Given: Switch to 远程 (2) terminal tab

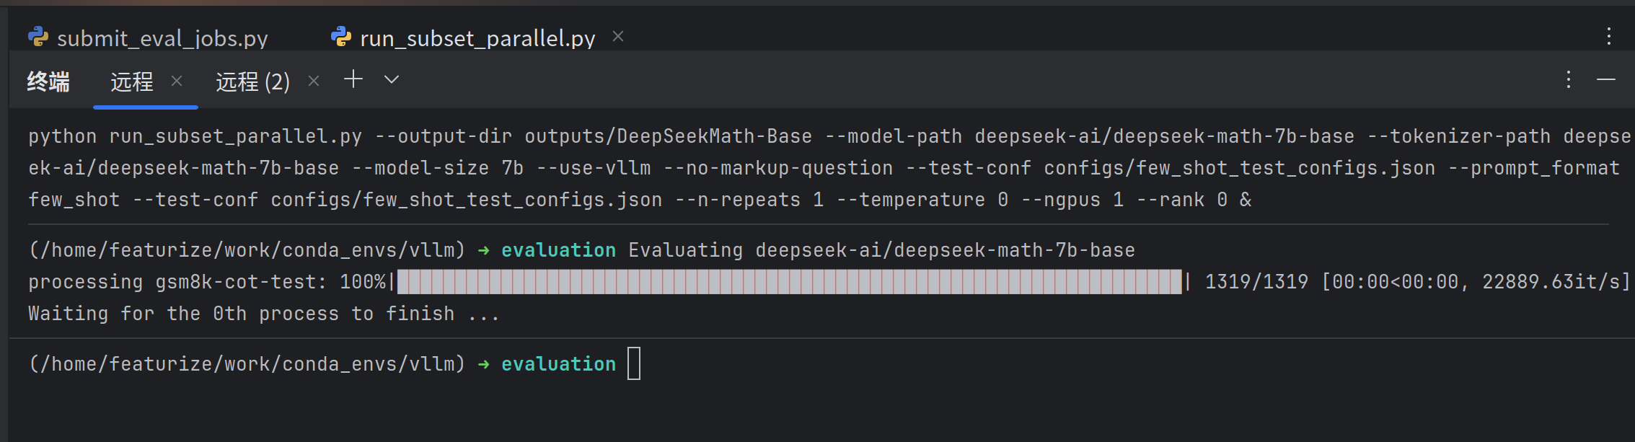Looking at the screenshot, I should 252,81.
